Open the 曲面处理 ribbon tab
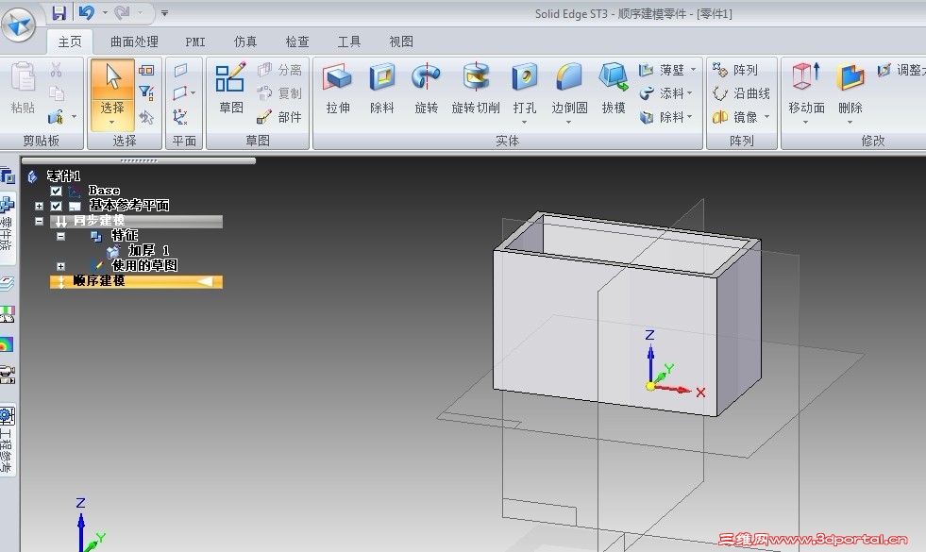The height and width of the screenshot is (552, 926). tap(135, 42)
